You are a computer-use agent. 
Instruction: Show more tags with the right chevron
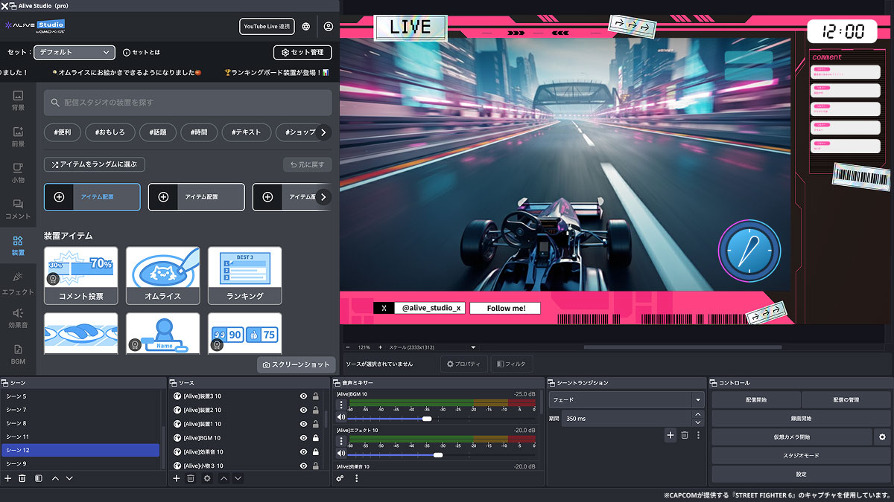[x=323, y=132]
